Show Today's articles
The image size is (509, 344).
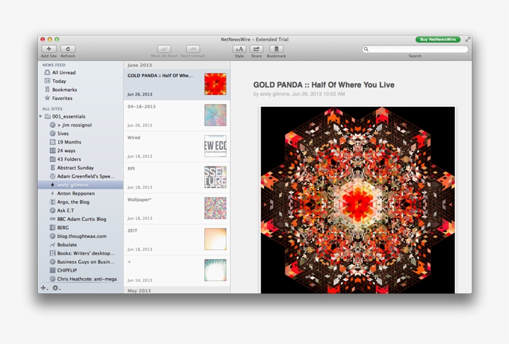tap(81, 81)
